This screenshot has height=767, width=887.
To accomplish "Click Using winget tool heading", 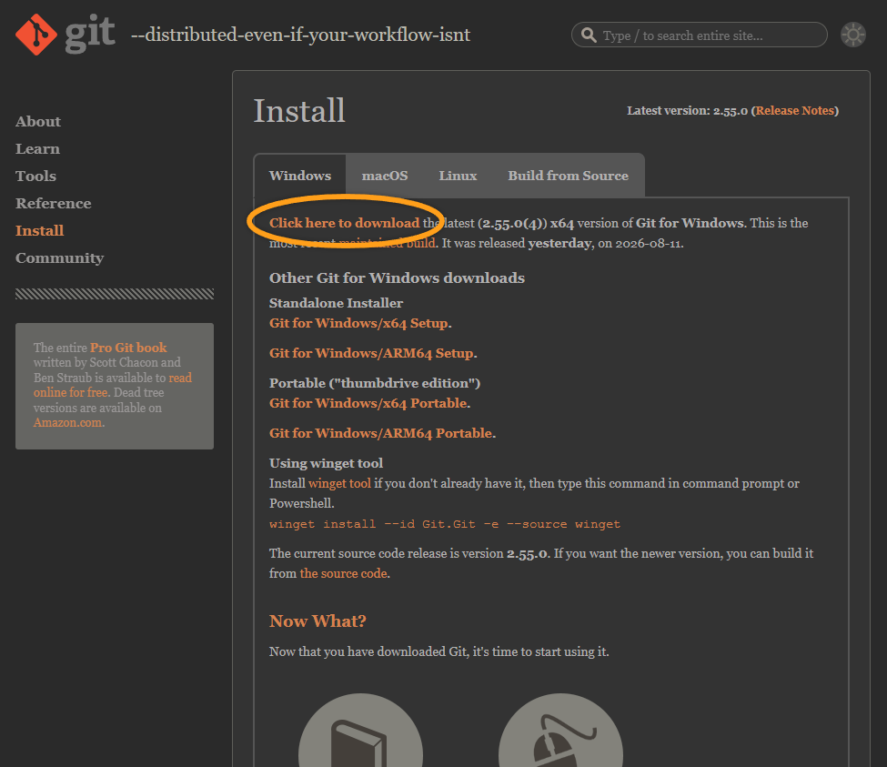I will point(326,463).
